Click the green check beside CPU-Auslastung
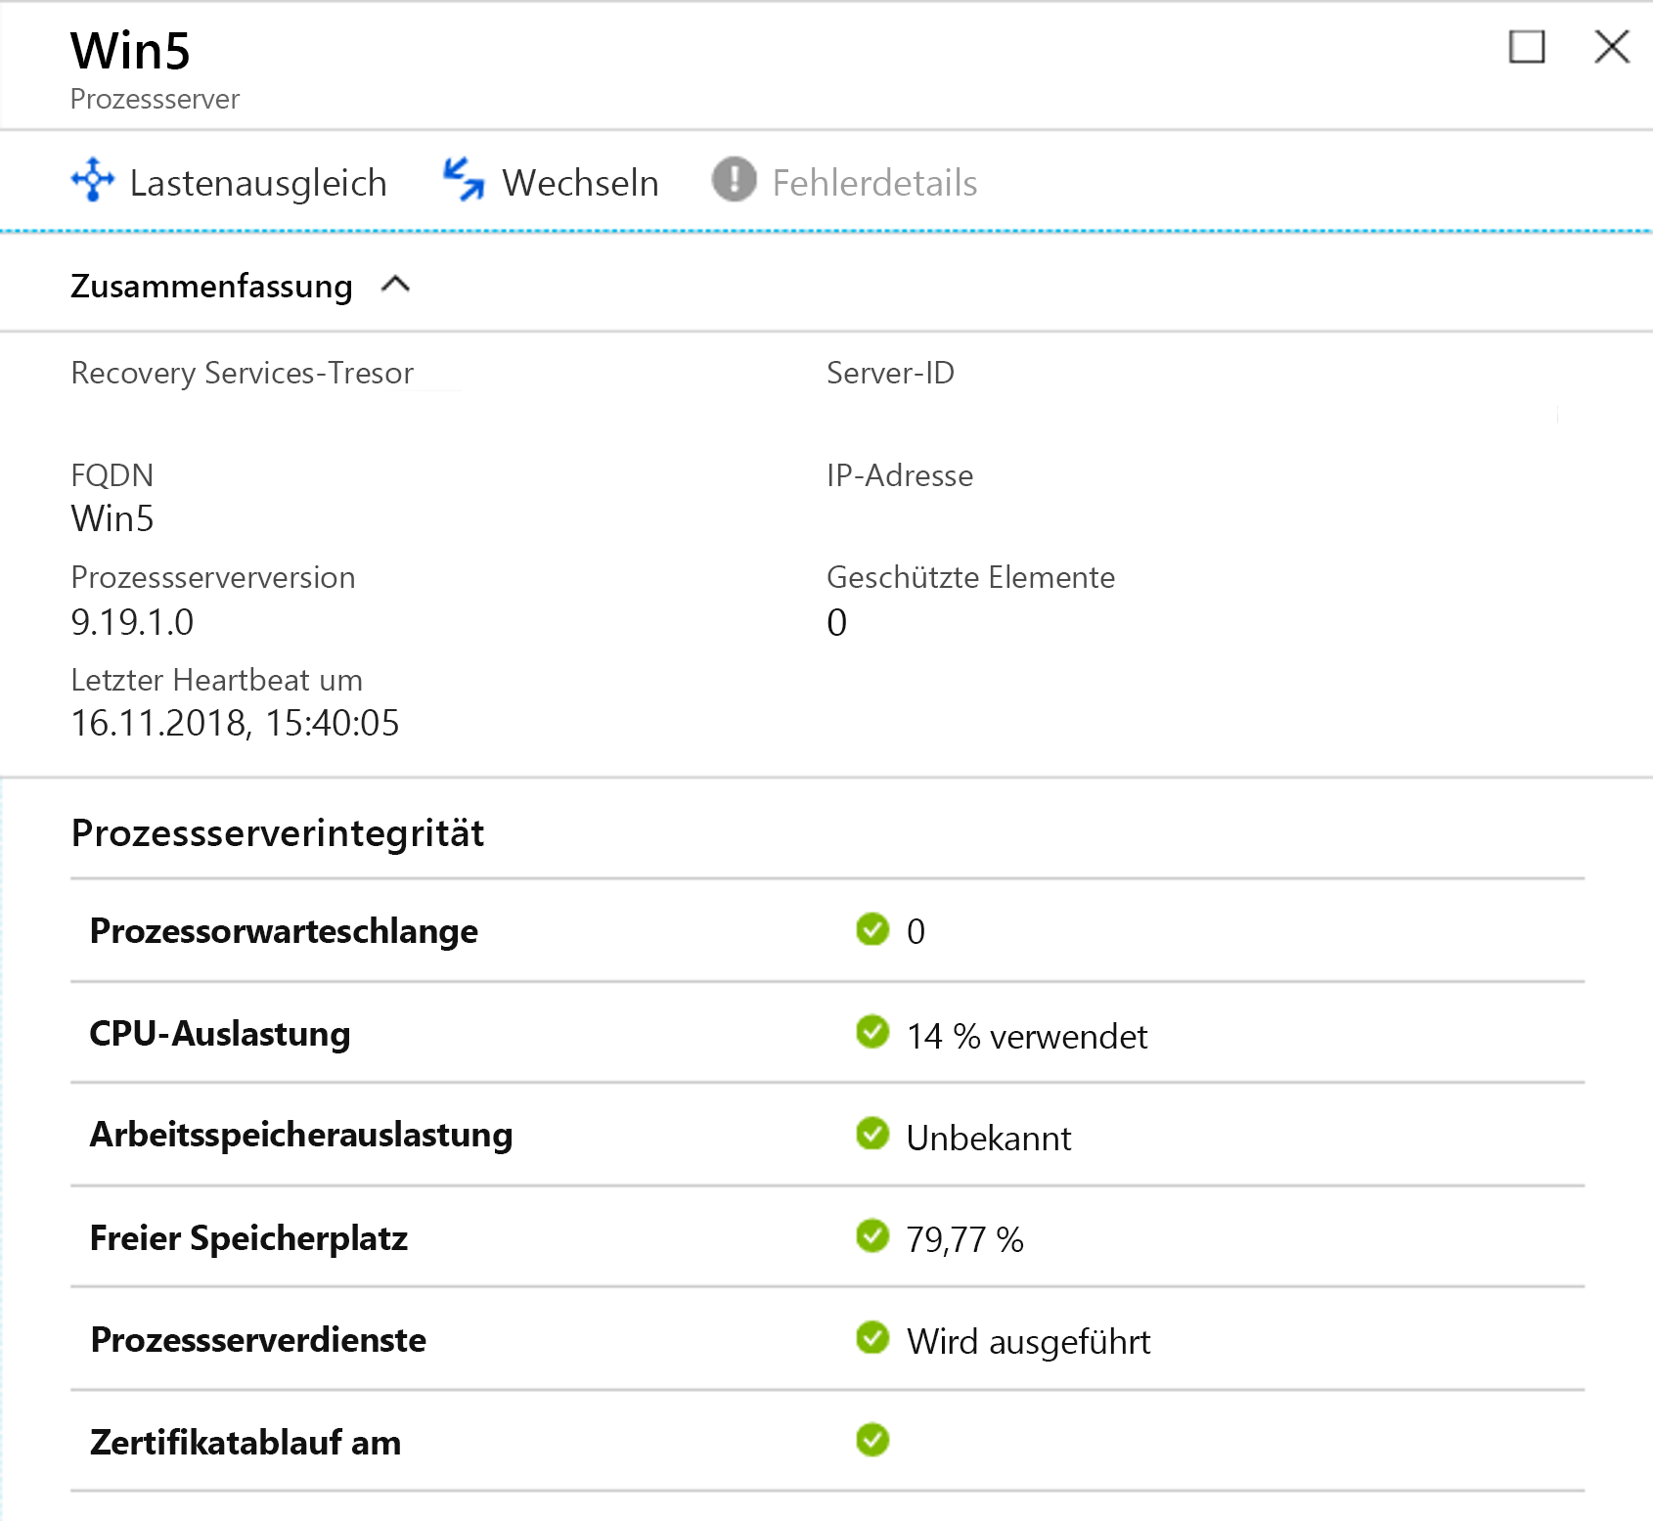Screen dimensions: 1653x1521 click(x=872, y=1031)
